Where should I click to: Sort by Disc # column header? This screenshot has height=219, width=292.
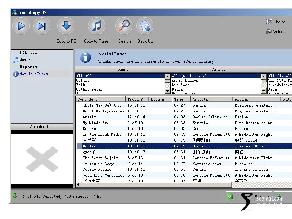click(x=160, y=99)
